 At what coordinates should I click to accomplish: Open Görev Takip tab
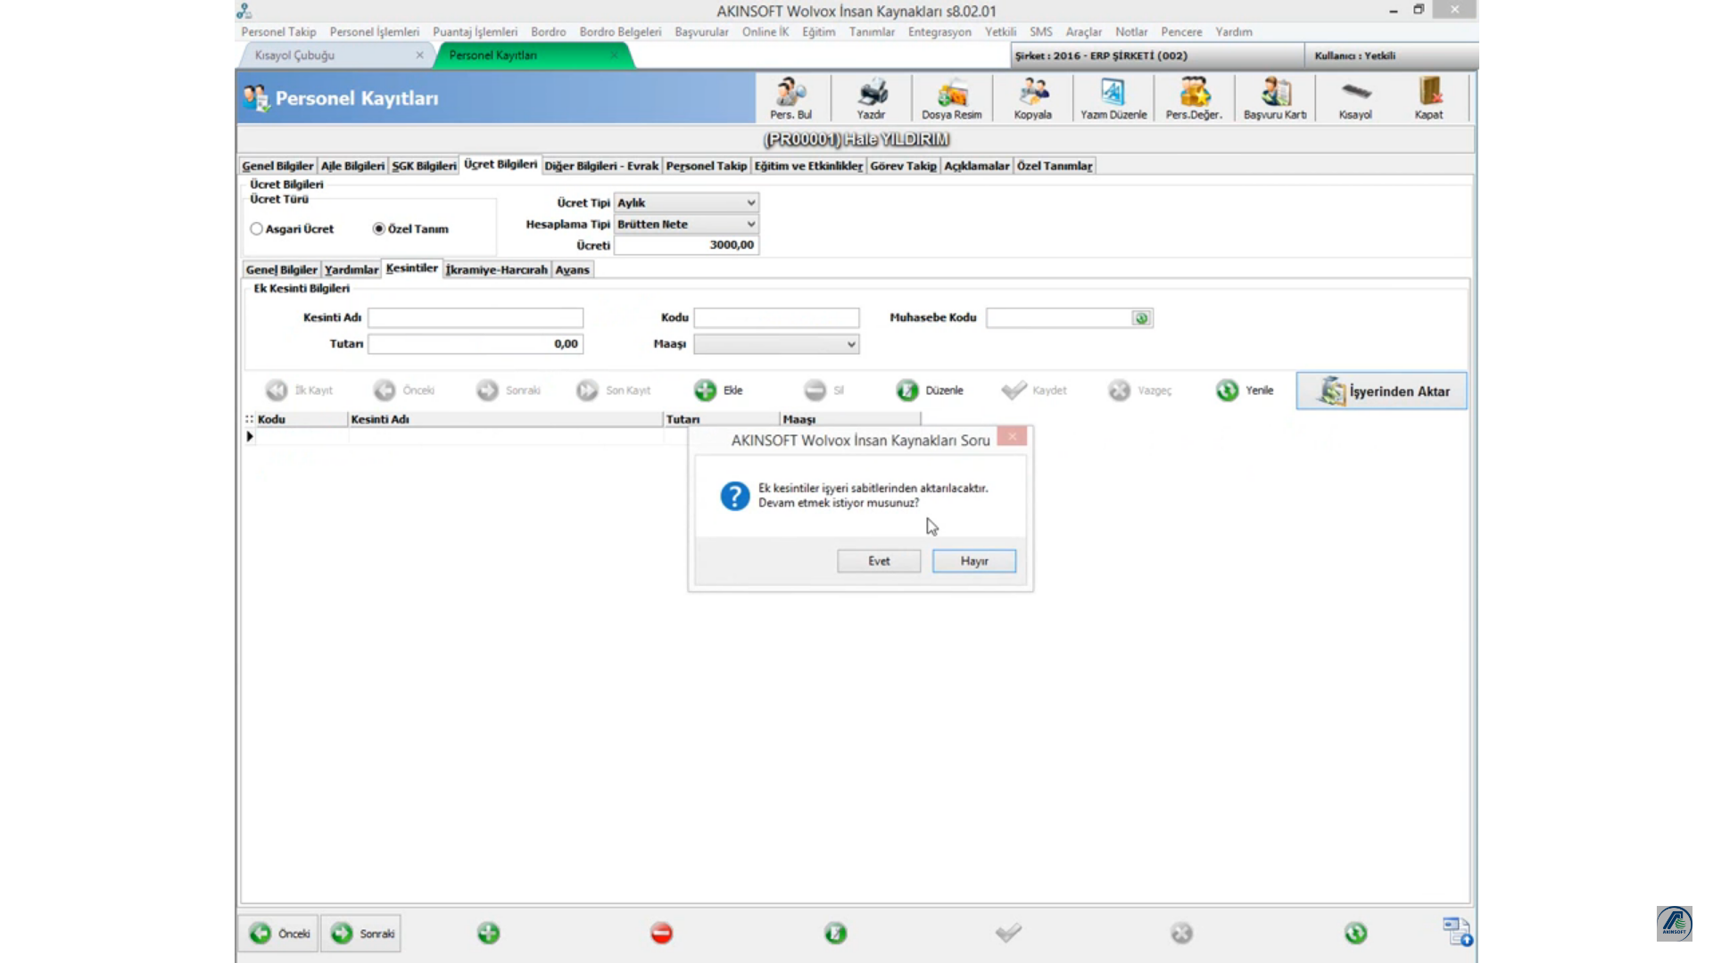pos(903,166)
